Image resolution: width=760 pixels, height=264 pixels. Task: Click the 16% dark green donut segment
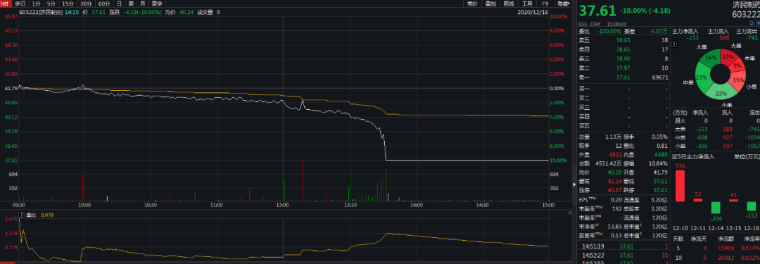coord(710,58)
